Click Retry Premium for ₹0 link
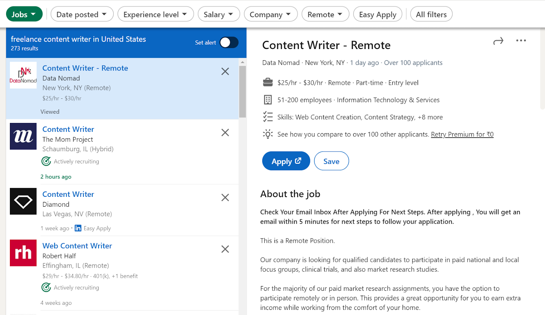The height and width of the screenshot is (315, 545). pyautogui.click(x=462, y=134)
